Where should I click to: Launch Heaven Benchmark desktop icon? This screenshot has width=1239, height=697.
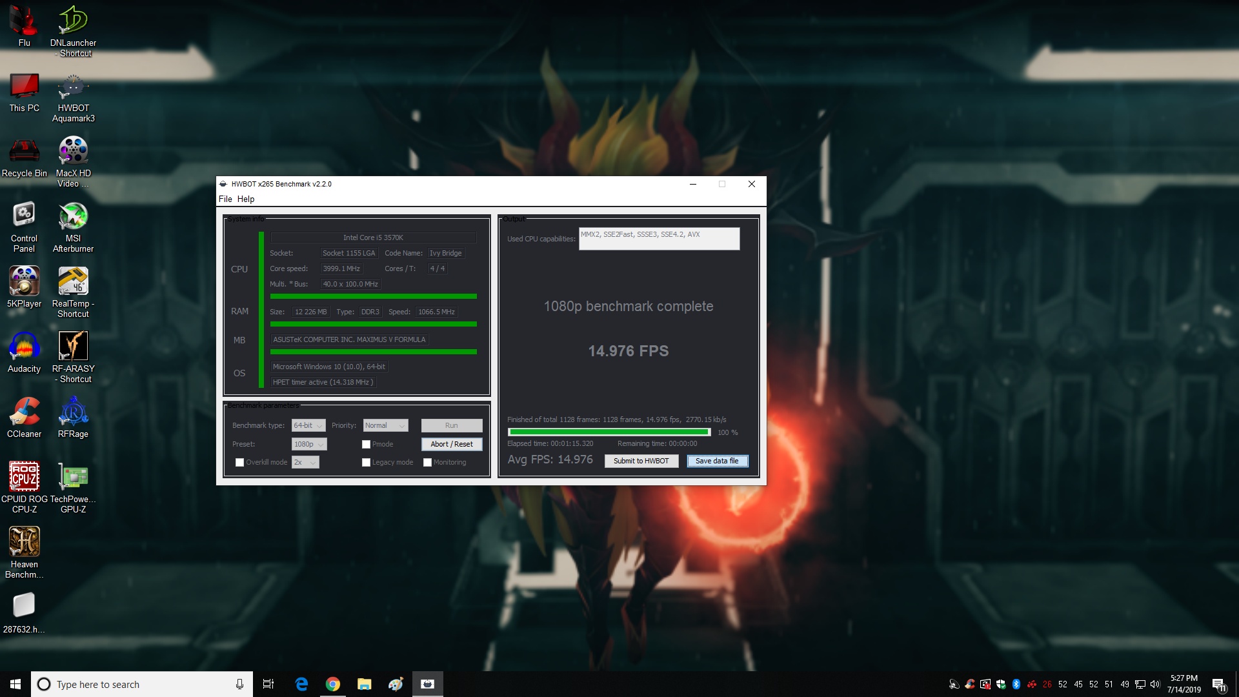point(25,552)
